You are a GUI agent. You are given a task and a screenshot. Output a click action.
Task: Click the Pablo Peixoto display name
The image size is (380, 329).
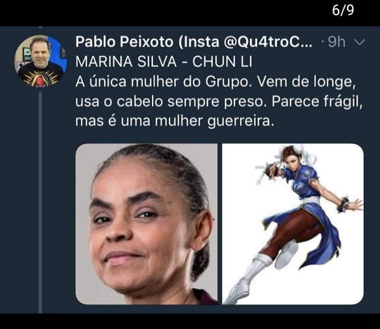(124, 42)
